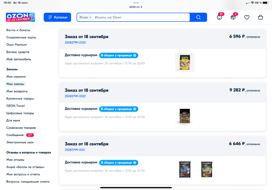Image resolution: width=272 pixels, height=190 pixels.
Task: Open order number 25082799-0023
Action: click(x=75, y=43)
